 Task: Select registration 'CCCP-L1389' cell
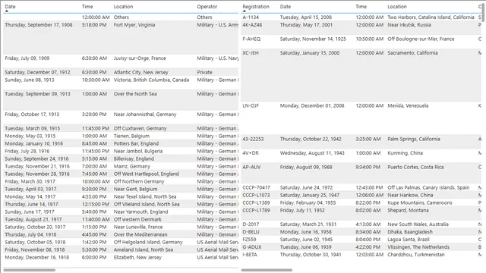[256, 202]
